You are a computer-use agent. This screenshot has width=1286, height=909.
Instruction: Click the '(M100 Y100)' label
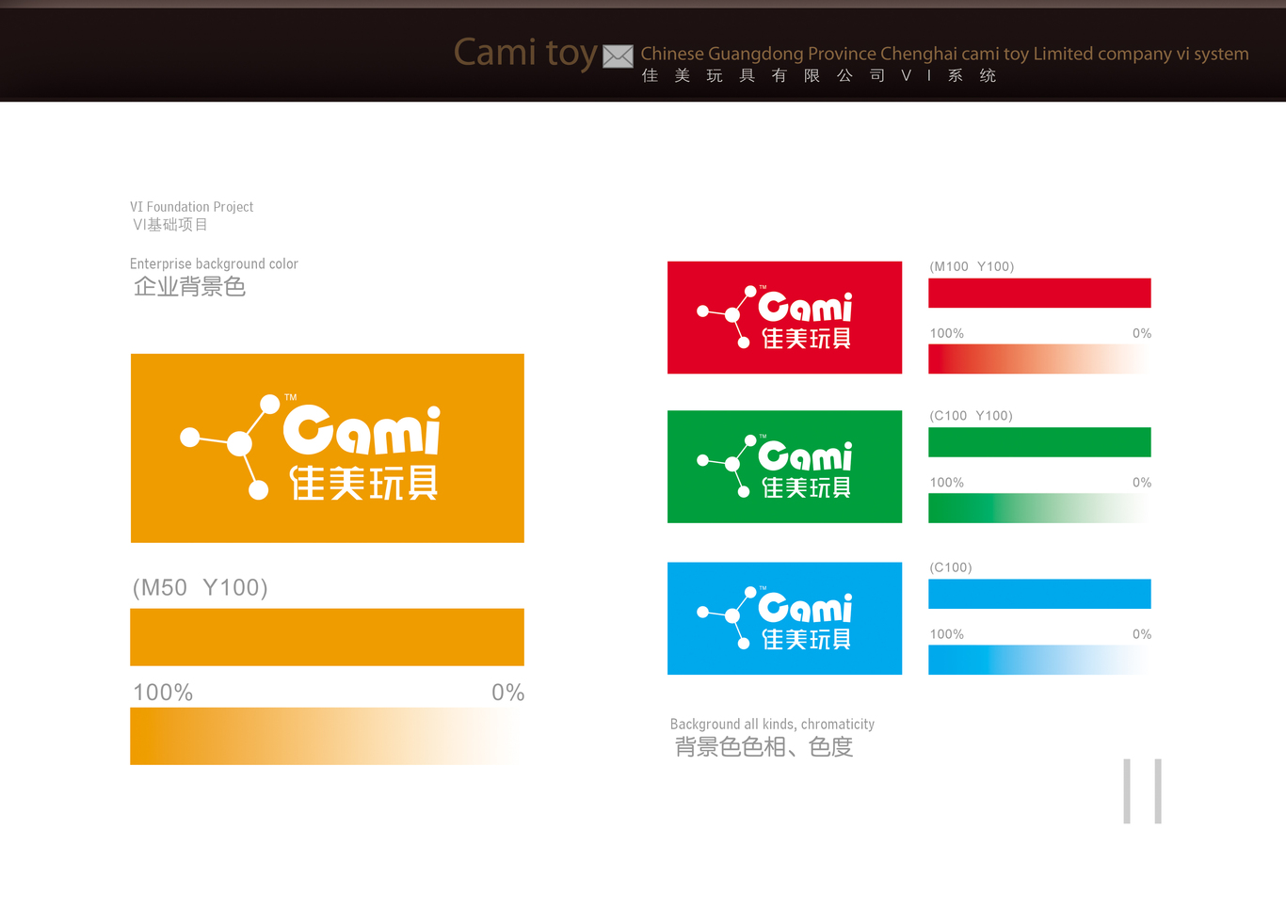tap(972, 266)
